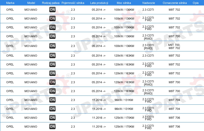Select 'MOVANO' in the M9T 700, M9T 702 row
Viewport: 204px width, 131px height.
[31, 46]
